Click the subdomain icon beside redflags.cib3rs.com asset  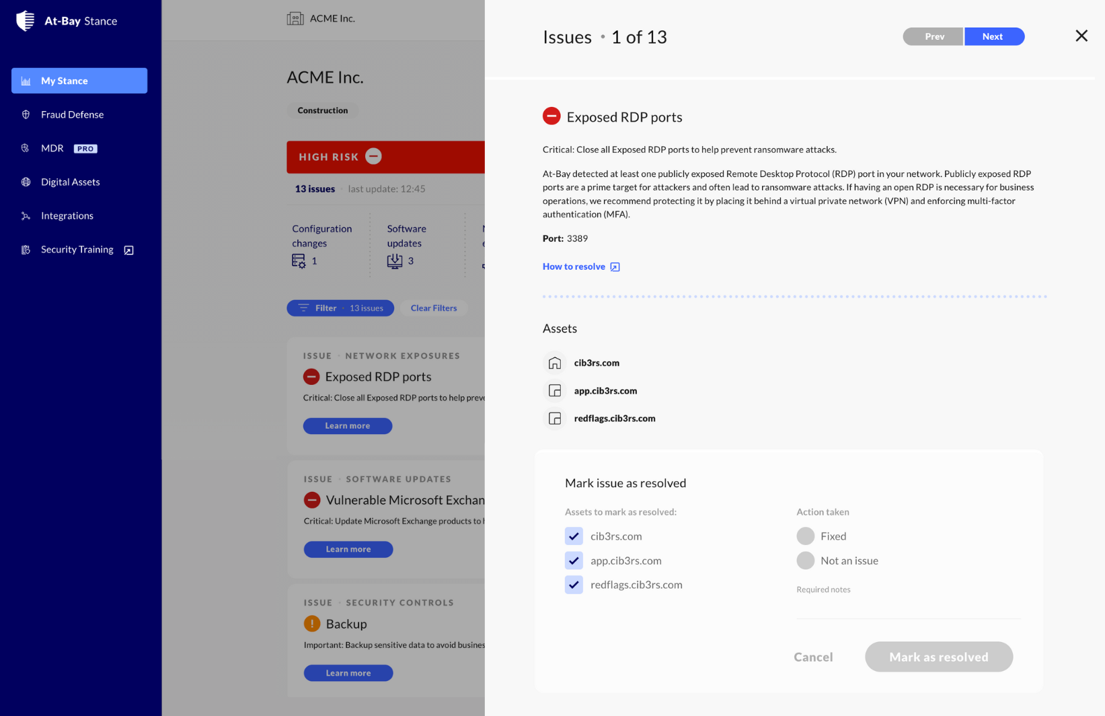click(555, 419)
